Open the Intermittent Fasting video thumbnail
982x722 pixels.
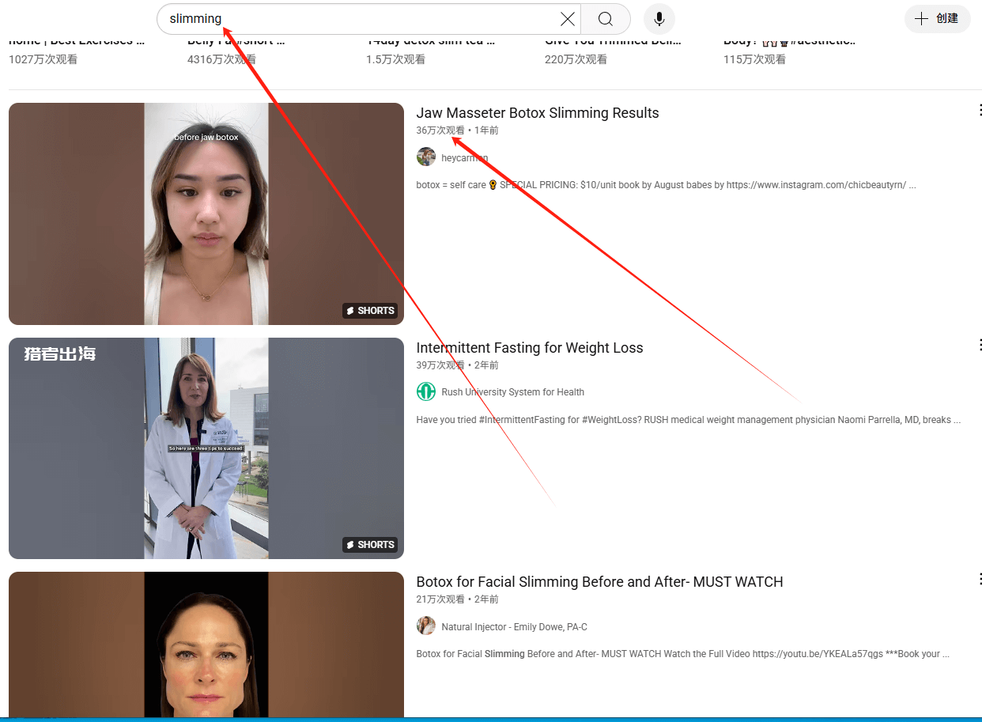(206, 448)
